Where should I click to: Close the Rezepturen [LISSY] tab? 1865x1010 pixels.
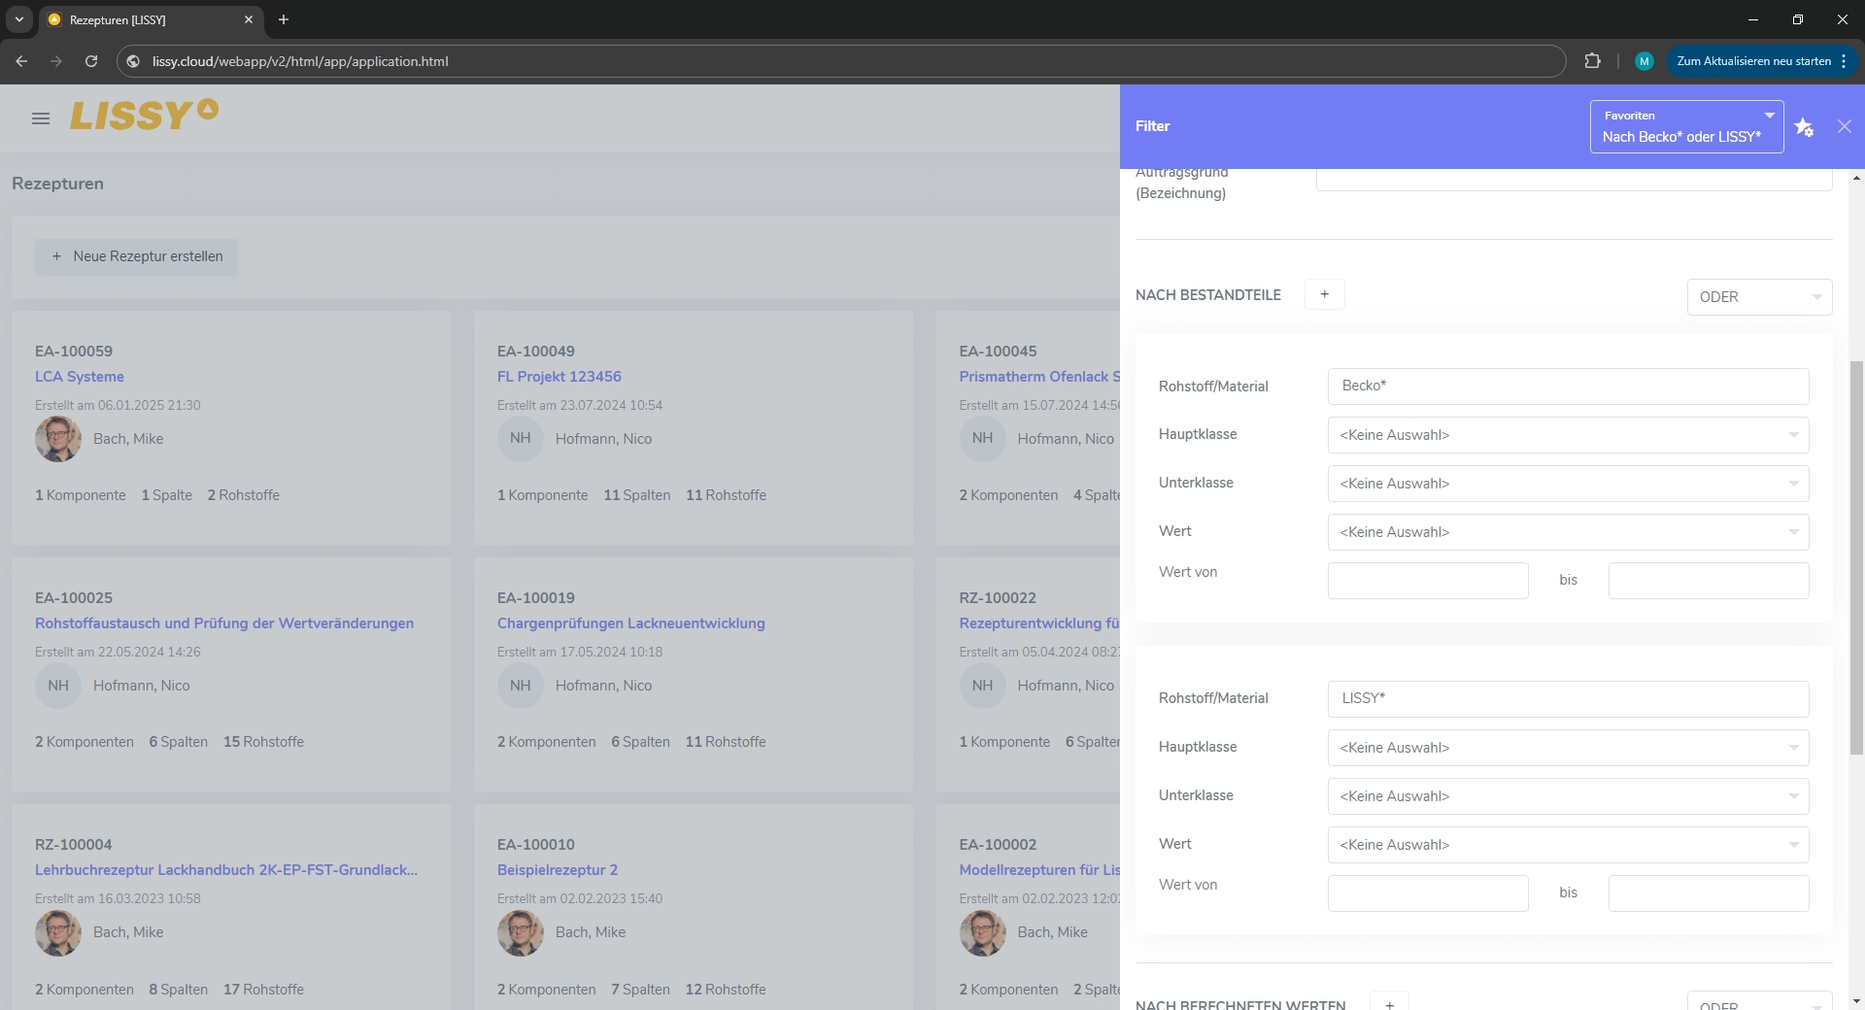point(249,19)
